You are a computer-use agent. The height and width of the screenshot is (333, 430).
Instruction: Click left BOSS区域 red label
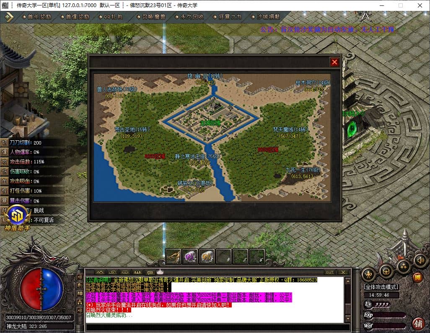(155, 157)
